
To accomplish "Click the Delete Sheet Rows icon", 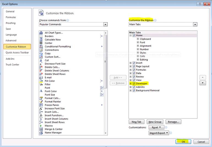I will click(x=41, y=74).
